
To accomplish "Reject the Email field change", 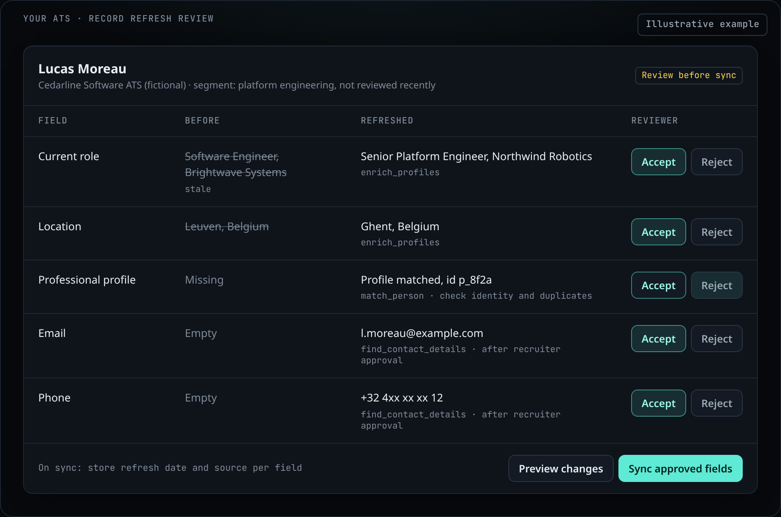I will point(716,339).
